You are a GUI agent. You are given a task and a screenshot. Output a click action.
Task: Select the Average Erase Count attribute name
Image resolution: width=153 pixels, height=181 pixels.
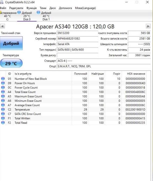click(27, 105)
